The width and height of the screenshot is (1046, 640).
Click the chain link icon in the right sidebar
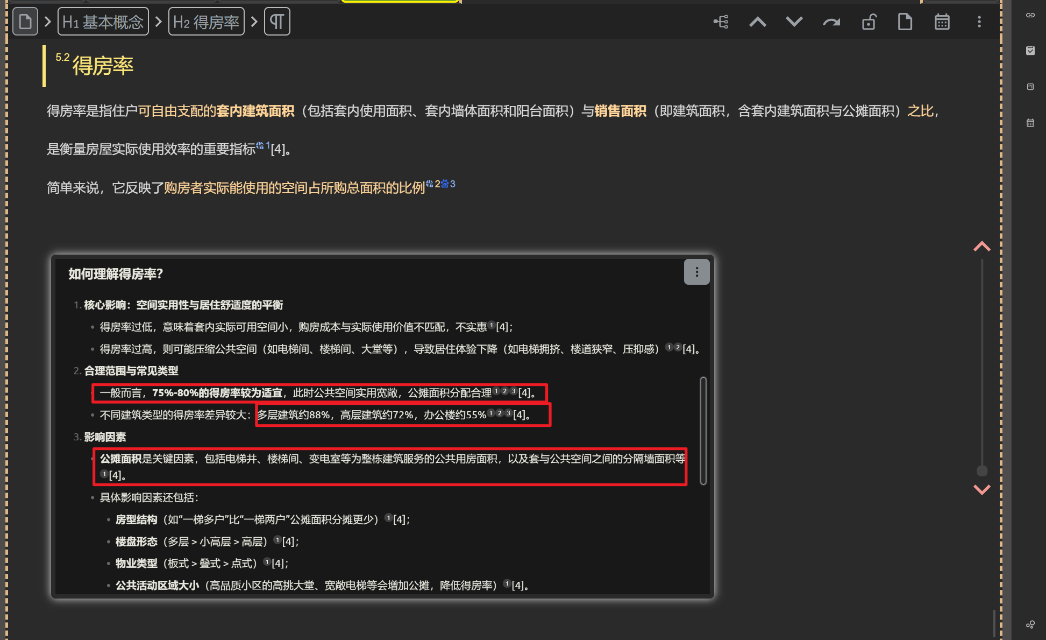point(1030,15)
